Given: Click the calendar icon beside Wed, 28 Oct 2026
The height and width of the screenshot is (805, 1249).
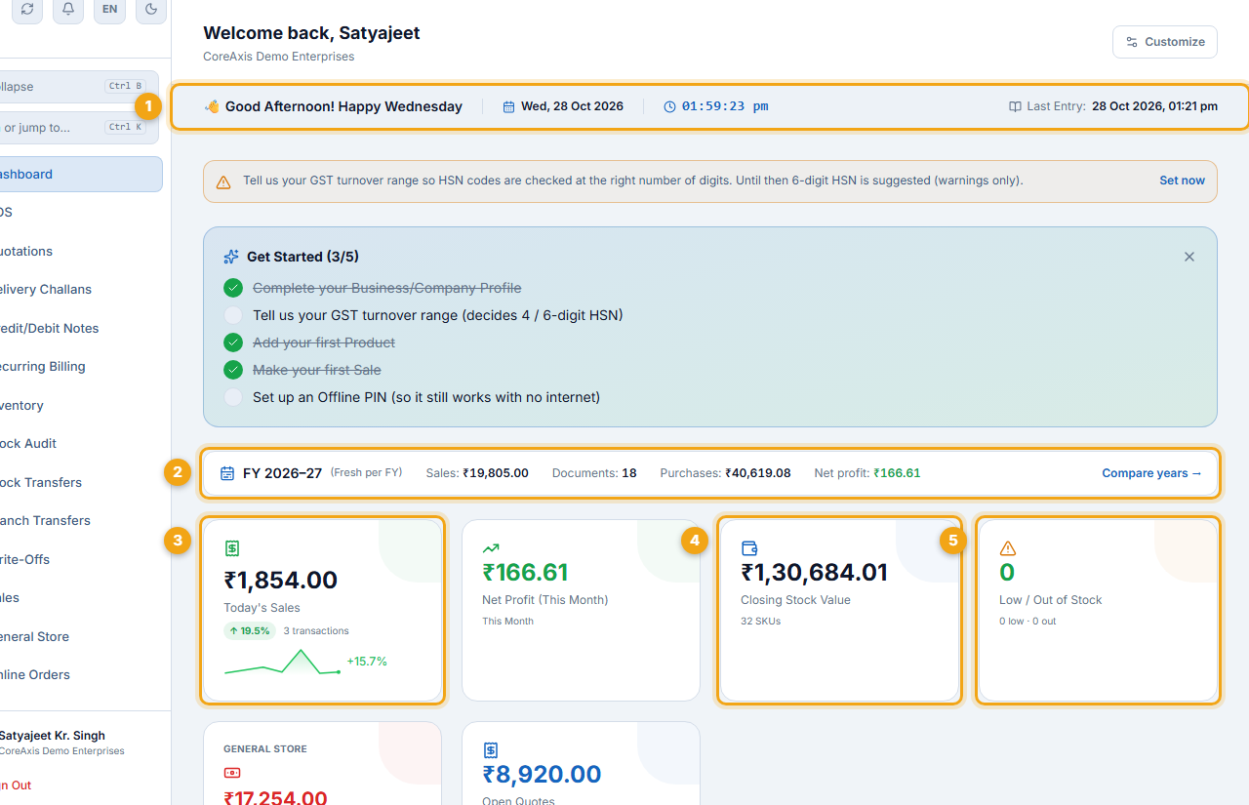Looking at the screenshot, I should [x=508, y=106].
